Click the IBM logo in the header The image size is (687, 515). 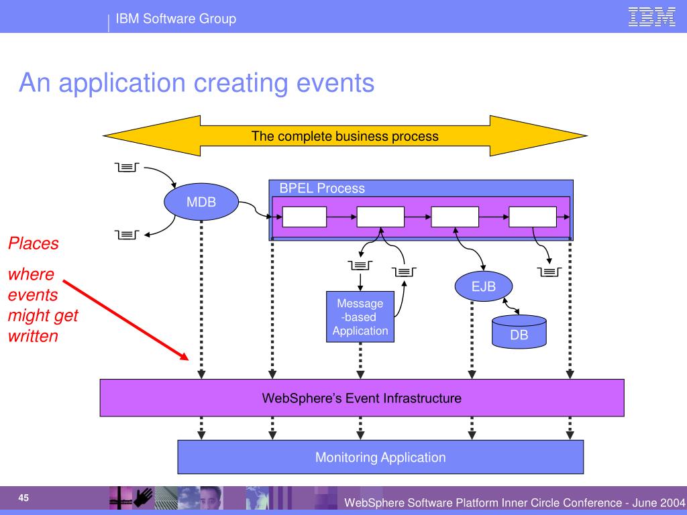(652, 17)
